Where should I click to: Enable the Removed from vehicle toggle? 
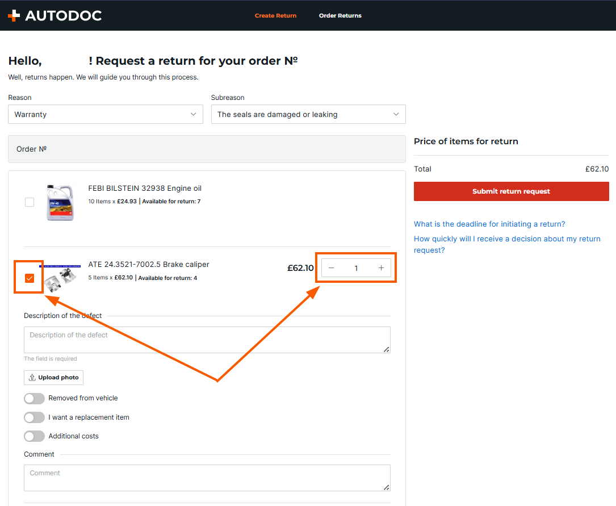[34, 399]
